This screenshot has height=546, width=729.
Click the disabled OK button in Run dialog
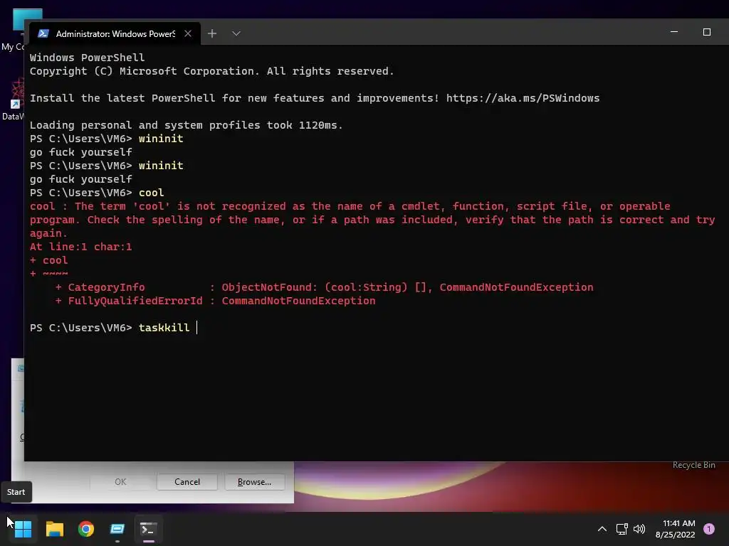pos(120,482)
